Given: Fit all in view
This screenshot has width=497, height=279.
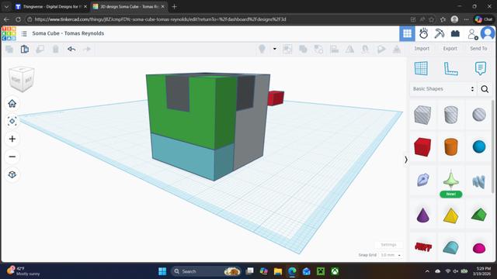Looking at the screenshot, I should click(12, 121).
